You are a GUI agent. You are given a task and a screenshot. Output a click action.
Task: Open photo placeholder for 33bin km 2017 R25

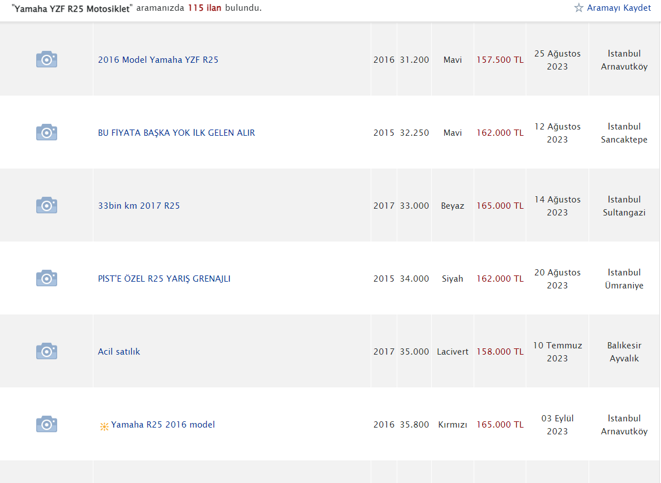pyautogui.click(x=46, y=205)
